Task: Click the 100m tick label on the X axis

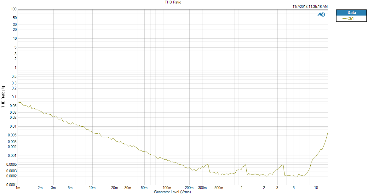Action: point(167,188)
